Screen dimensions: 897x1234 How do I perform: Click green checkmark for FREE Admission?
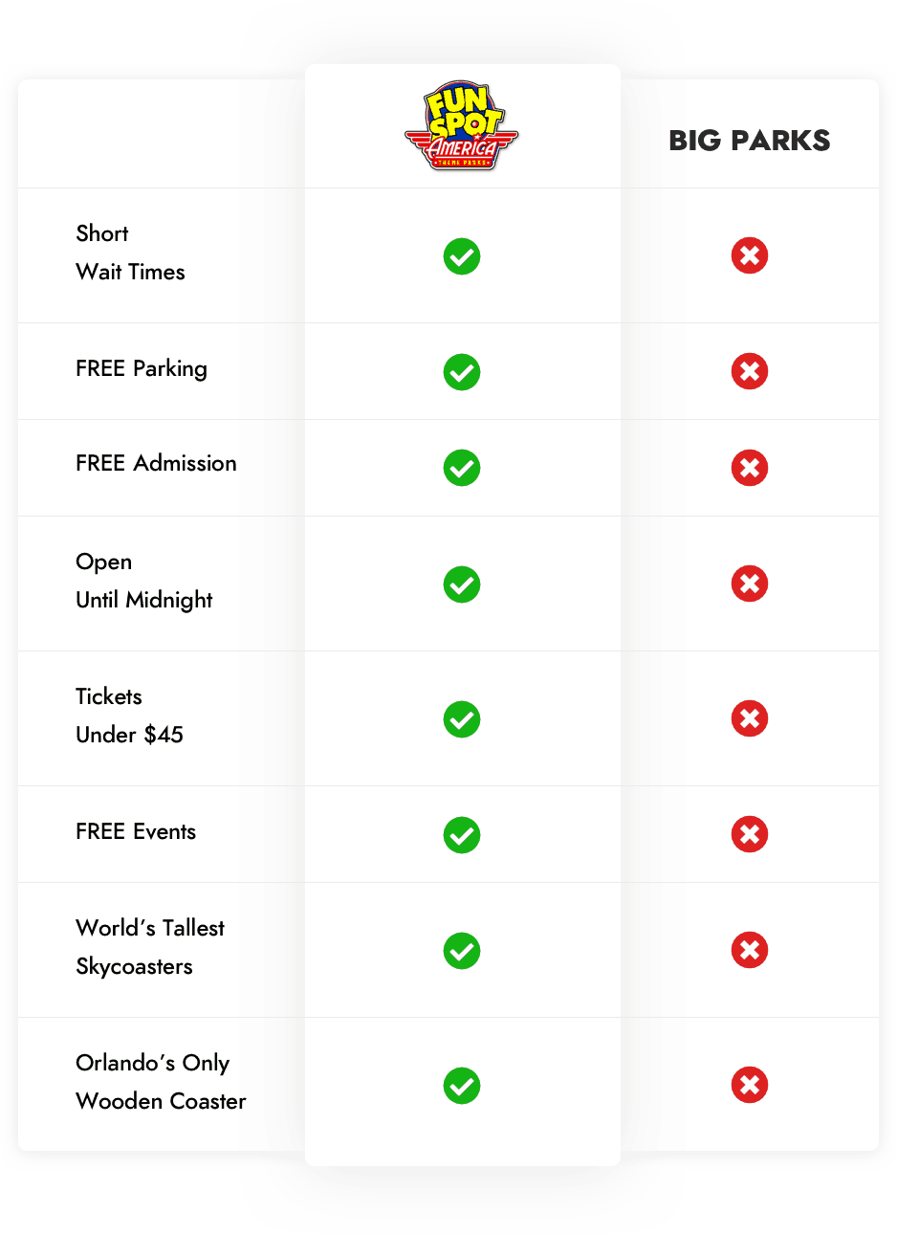[462, 468]
